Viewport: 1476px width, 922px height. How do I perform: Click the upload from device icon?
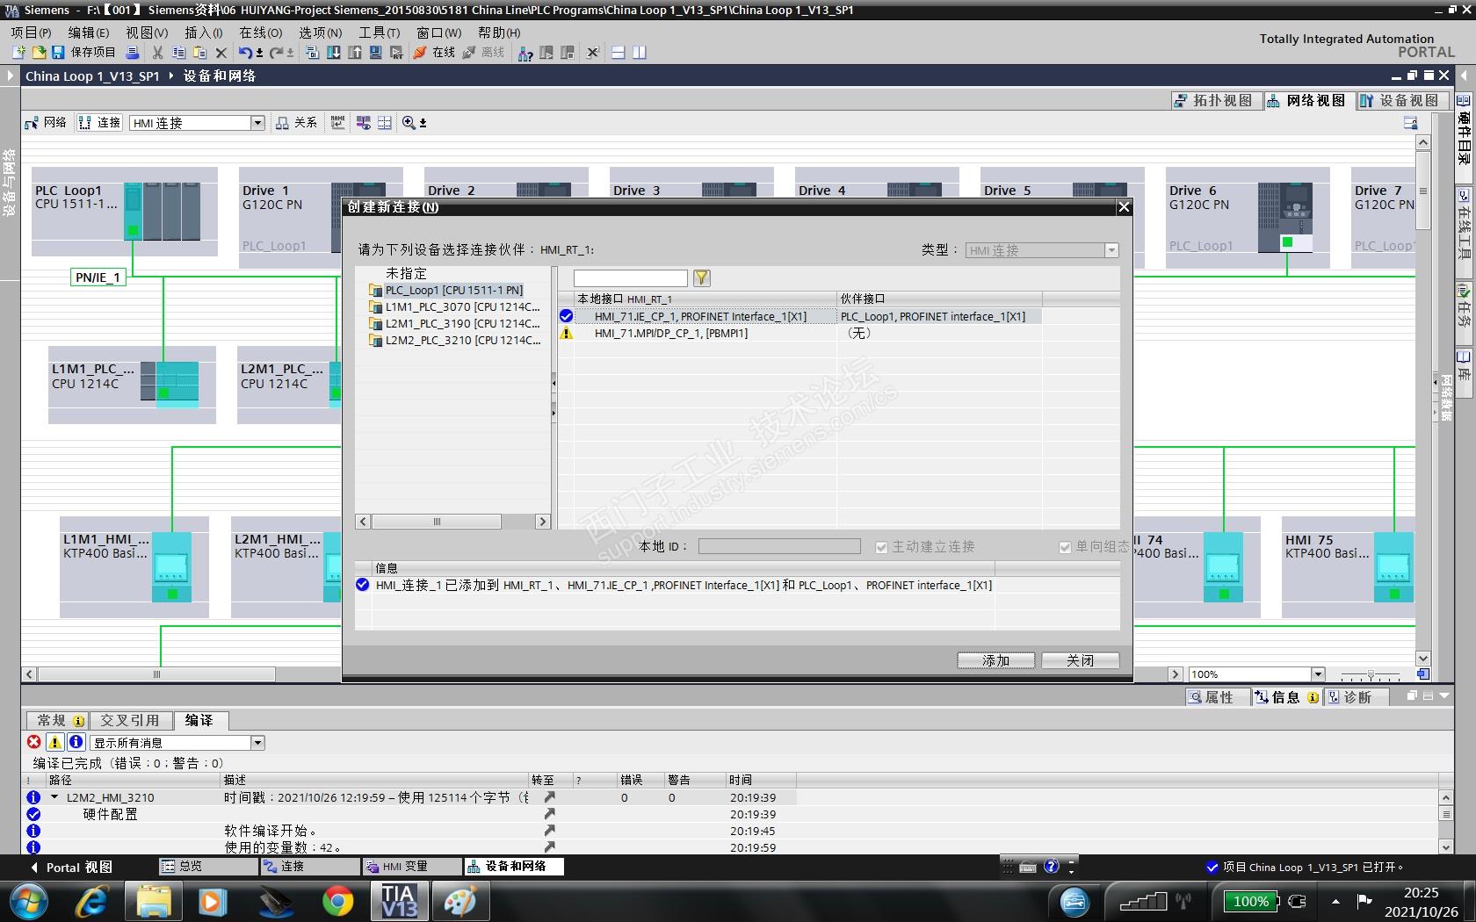click(x=355, y=53)
